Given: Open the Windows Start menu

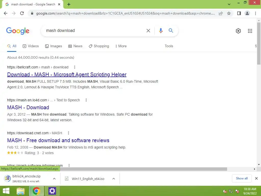Looking at the screenshot, I should 6,191.
